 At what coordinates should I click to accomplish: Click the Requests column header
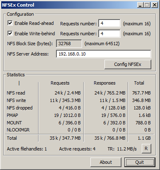60,83
